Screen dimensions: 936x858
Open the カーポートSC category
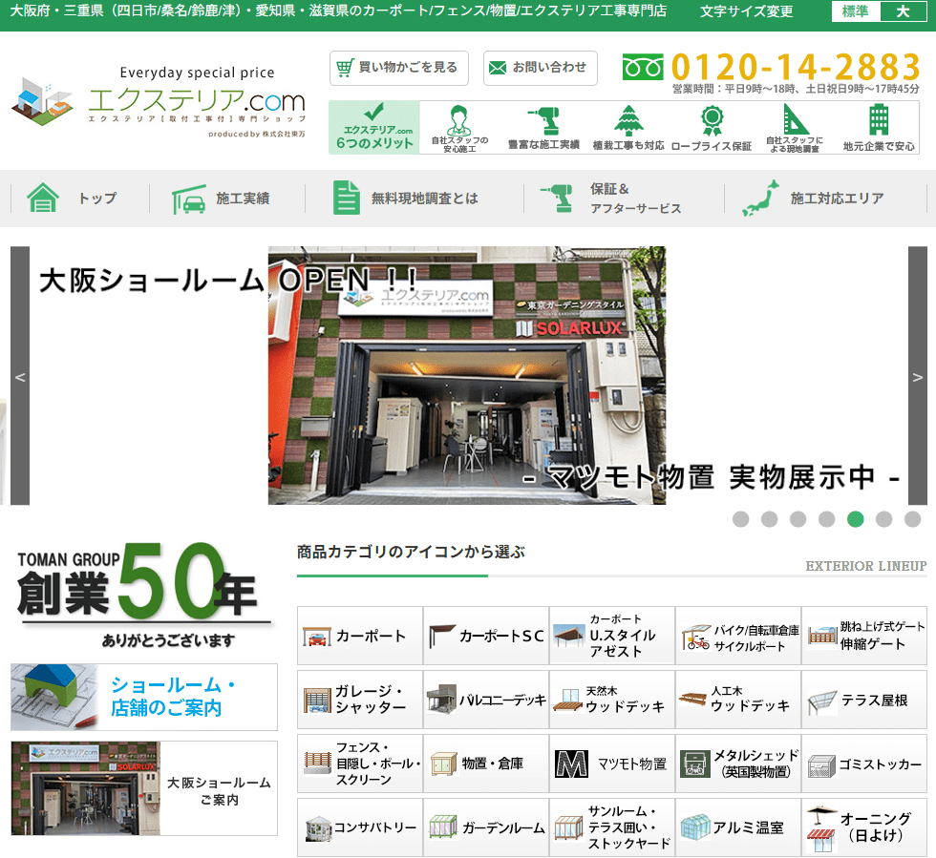coord(486,636)
